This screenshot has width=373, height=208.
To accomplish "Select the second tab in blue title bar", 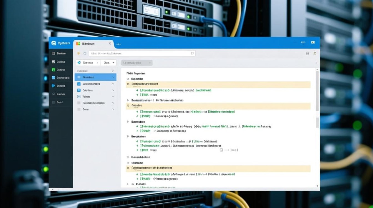I will pos(119,44).
